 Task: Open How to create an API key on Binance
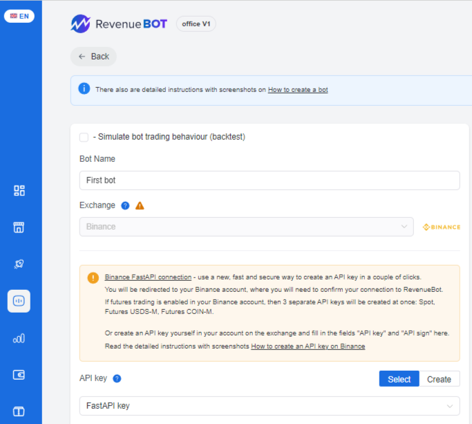click(308, 347)
